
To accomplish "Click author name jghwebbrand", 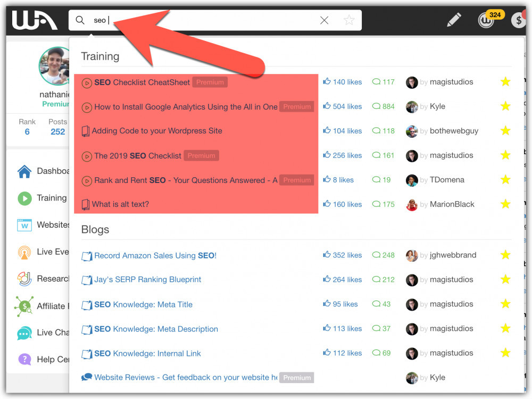I will pyautogui.click(x=453, y=255).
